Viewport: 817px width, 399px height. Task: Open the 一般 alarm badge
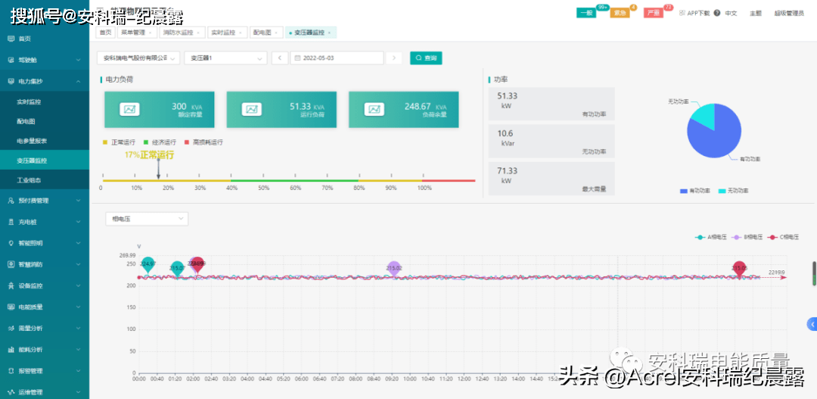point(586,13)
